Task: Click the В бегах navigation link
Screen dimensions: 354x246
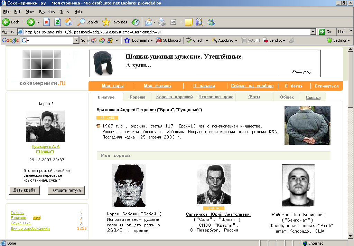Action: point(294,86)
